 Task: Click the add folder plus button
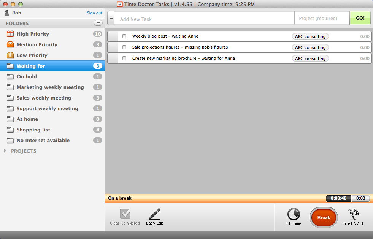98,23
